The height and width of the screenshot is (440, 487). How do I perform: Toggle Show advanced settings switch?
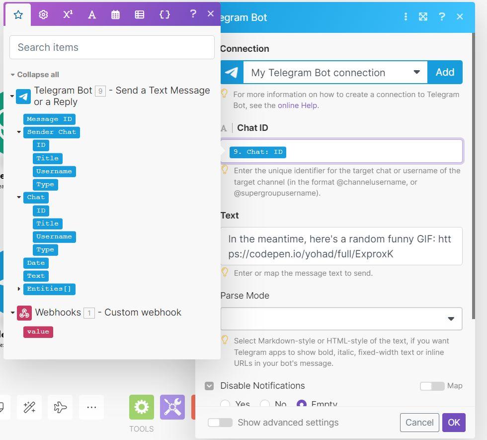click(220, 423)
